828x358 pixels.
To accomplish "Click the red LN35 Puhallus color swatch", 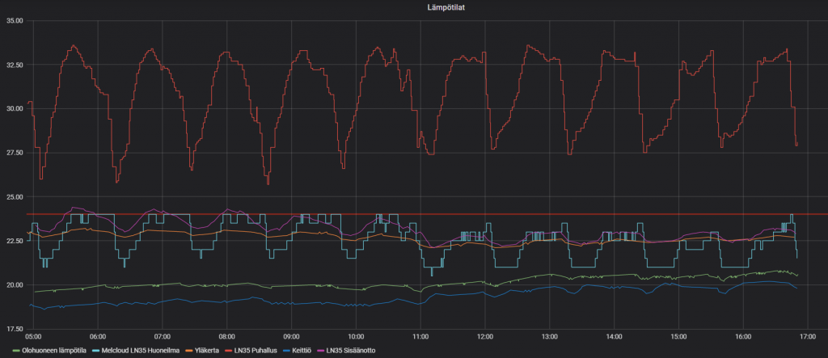I will [233, 350].
